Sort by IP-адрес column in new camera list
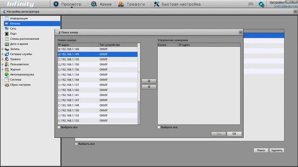The height and width of the screenshot is (167, 298). point(78,45)
